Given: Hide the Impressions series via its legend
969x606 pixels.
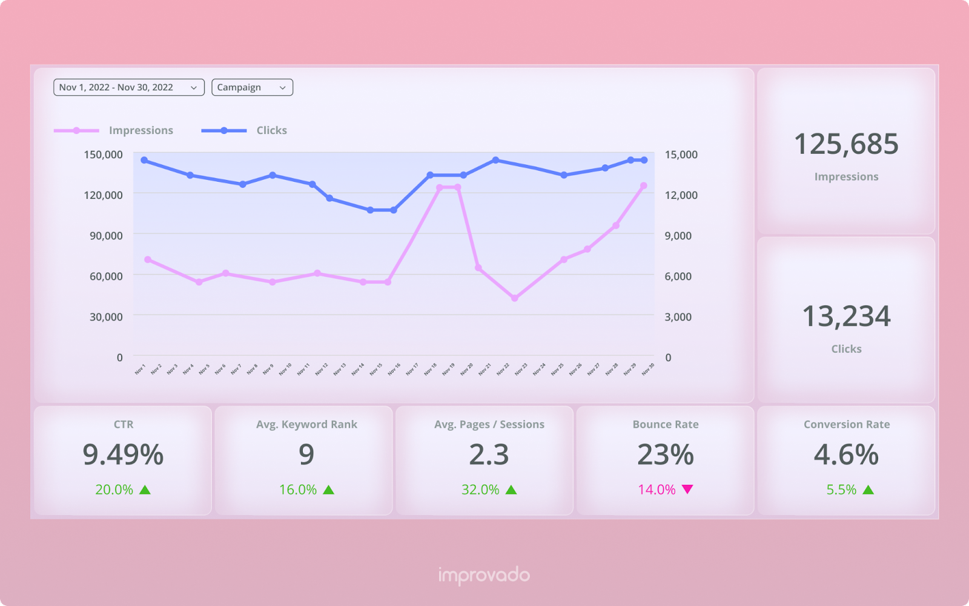Looking at the screenshot, I should point(141,130).
